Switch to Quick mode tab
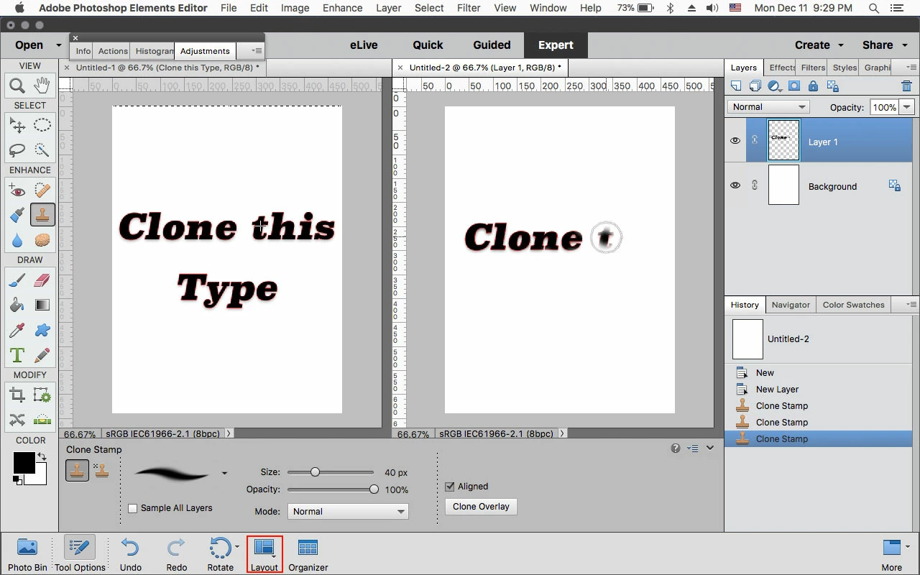Viewport: 920px width, 575px height. tap(428, 45)
